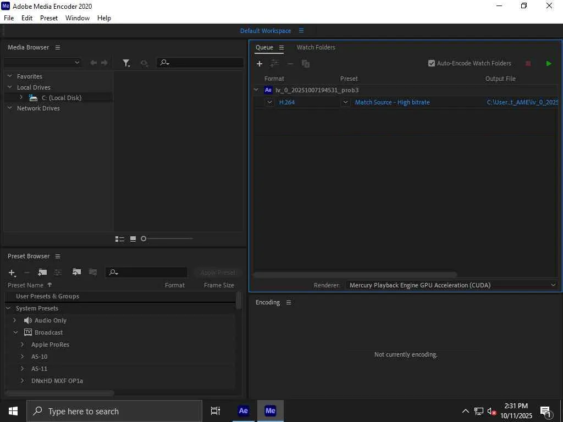
Task: Click Match Source - High bitrate preset link
Action: (x=393, y=102)
